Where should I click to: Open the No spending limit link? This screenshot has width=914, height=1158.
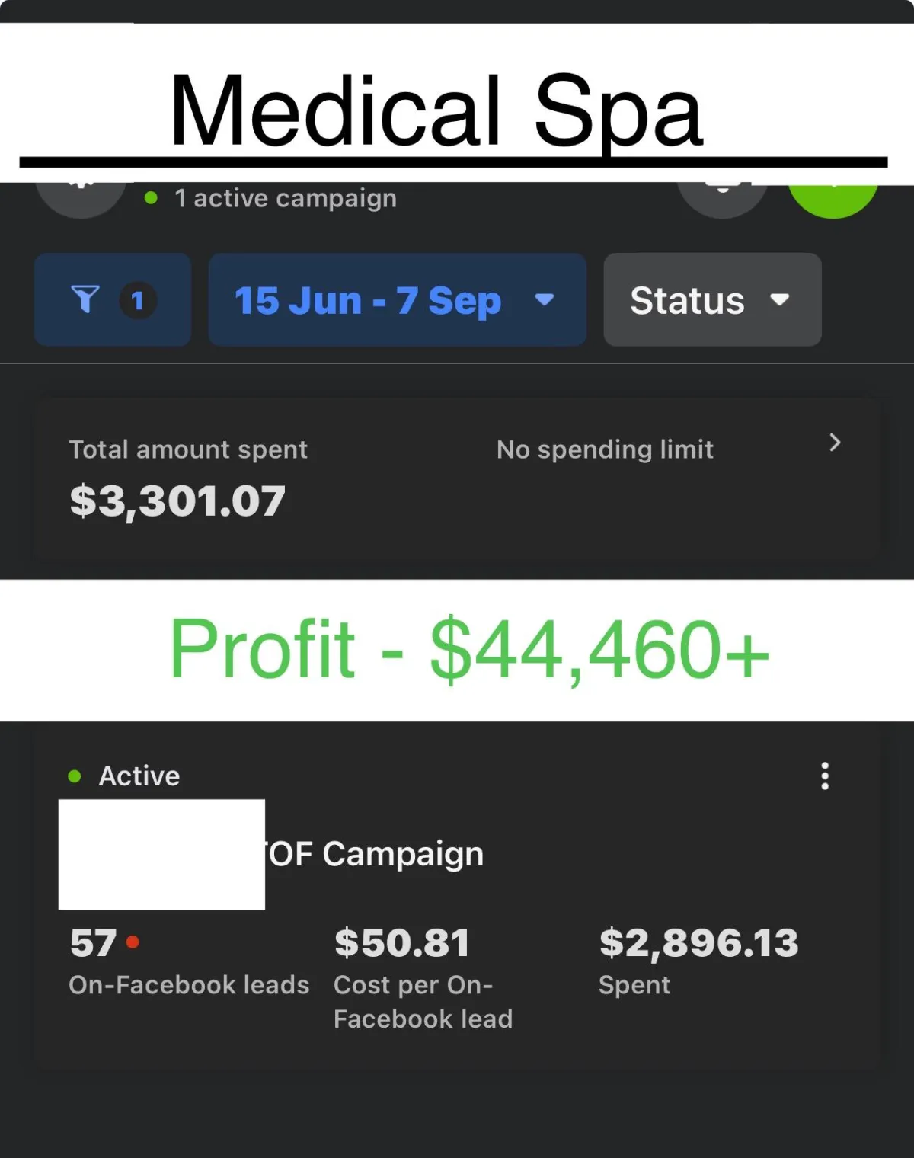point(605,449)
